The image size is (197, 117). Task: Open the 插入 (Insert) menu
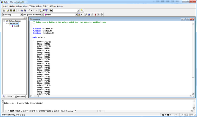coord(25,6)
